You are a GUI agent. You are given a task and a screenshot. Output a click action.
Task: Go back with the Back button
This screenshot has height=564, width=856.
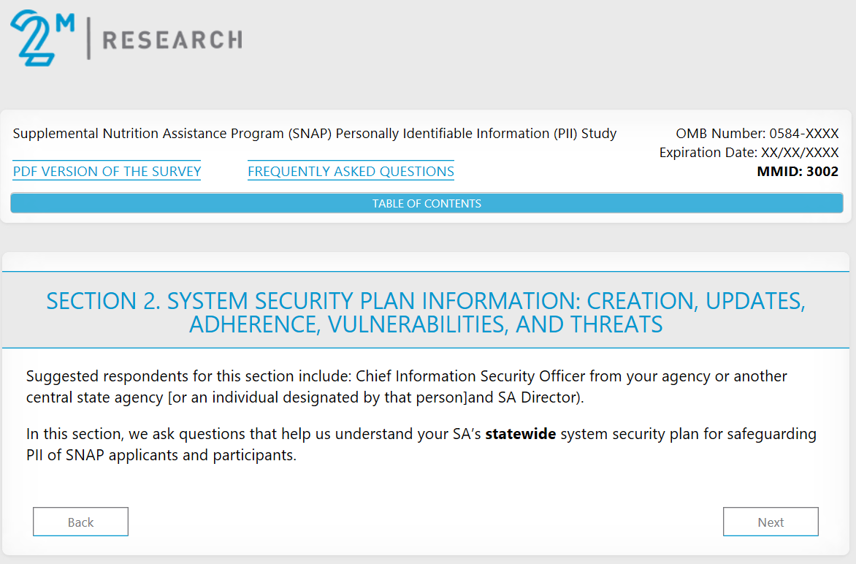click(x=80, y=522)
